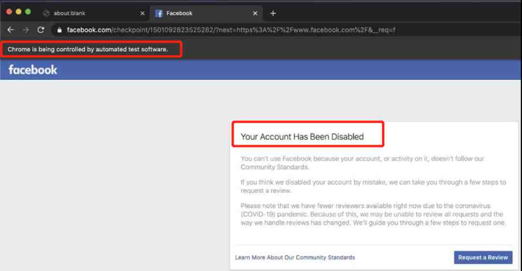This screenshot has width=522, height=271.
Task: Click the Facebook favicon in the tab
Action: pyautogui.click(x=159, y=14)
